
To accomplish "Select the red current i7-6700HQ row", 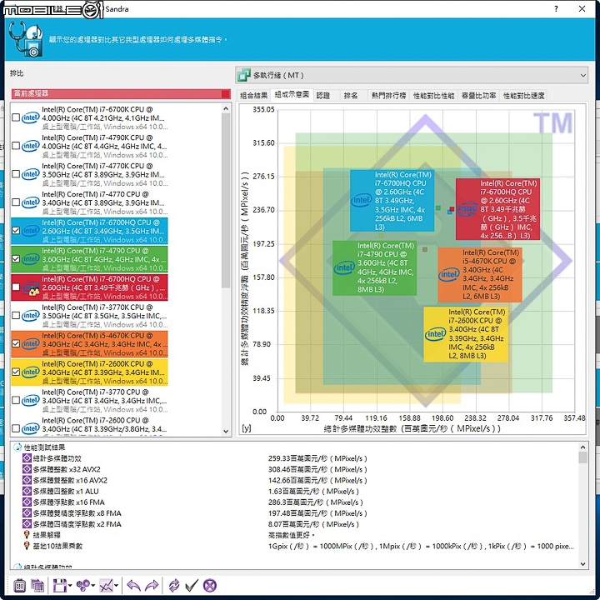I will pos(89,287).
